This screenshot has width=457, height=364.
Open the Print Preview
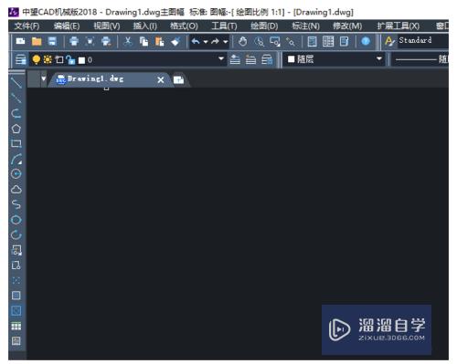[x=90, y=41]
